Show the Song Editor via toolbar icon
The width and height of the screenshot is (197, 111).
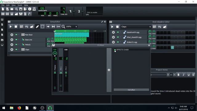3,14
